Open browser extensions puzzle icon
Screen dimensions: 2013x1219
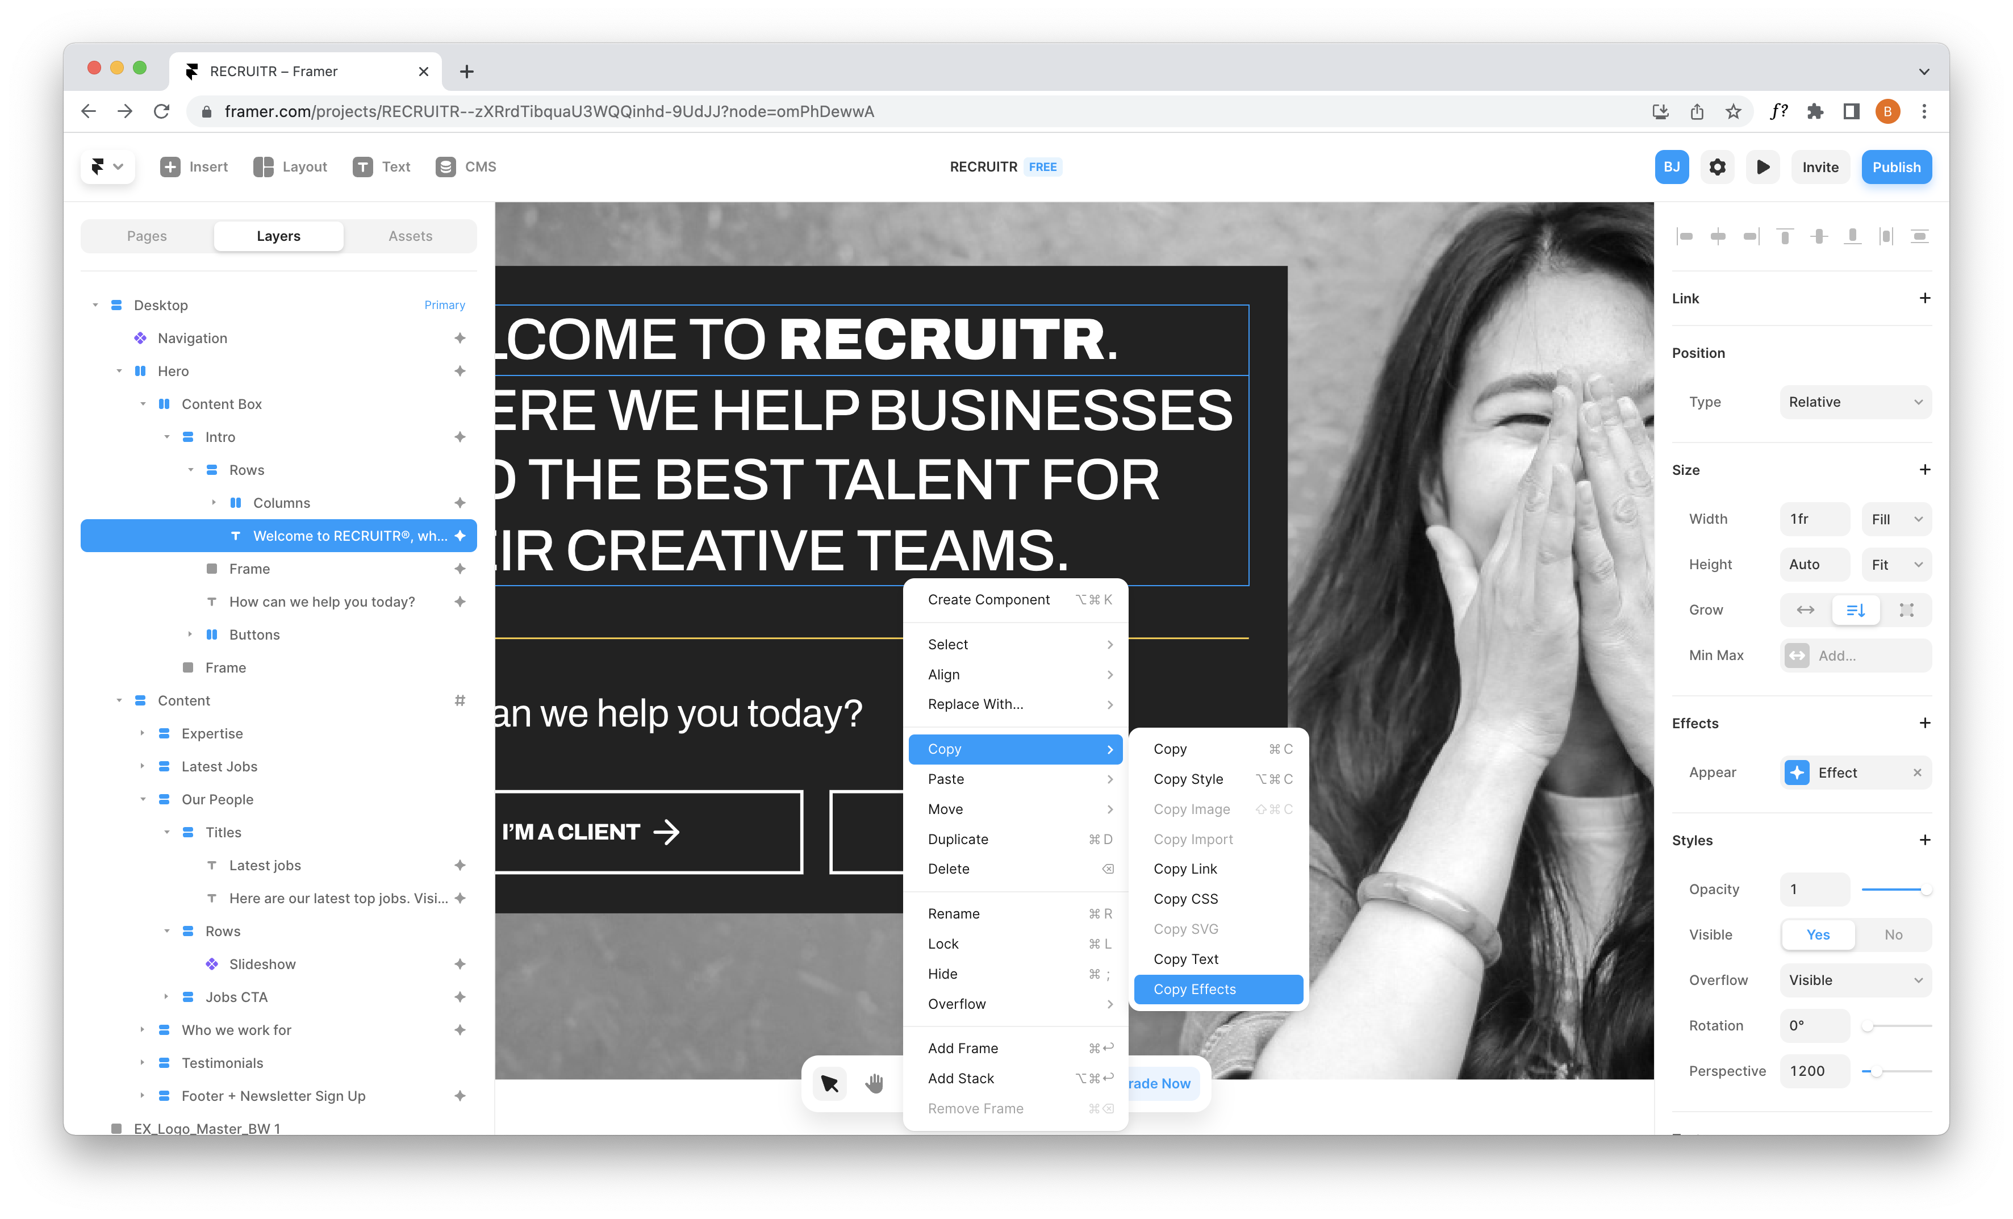[1814, 112]
